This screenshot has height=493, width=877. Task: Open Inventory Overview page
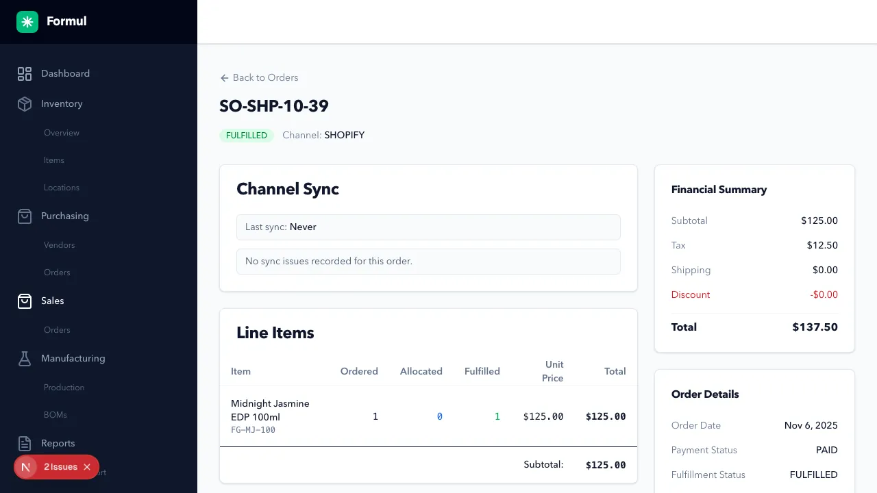pos(62,133)
